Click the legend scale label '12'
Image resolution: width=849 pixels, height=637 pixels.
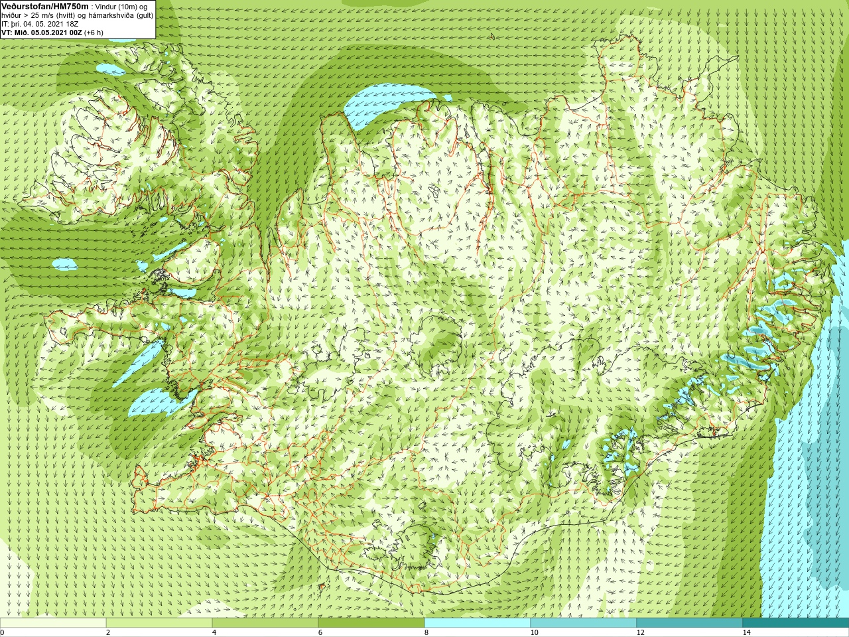click(640, 632)
